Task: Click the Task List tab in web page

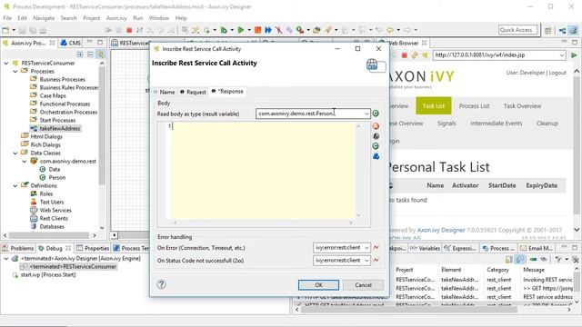Action: (434, 105)
